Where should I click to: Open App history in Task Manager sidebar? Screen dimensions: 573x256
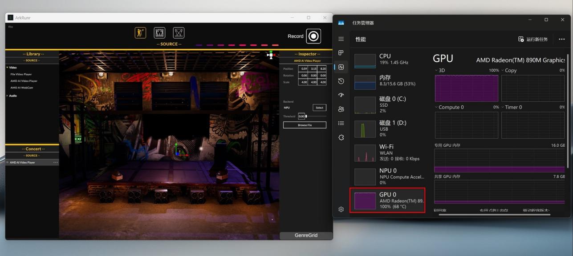tap(341, 81)
